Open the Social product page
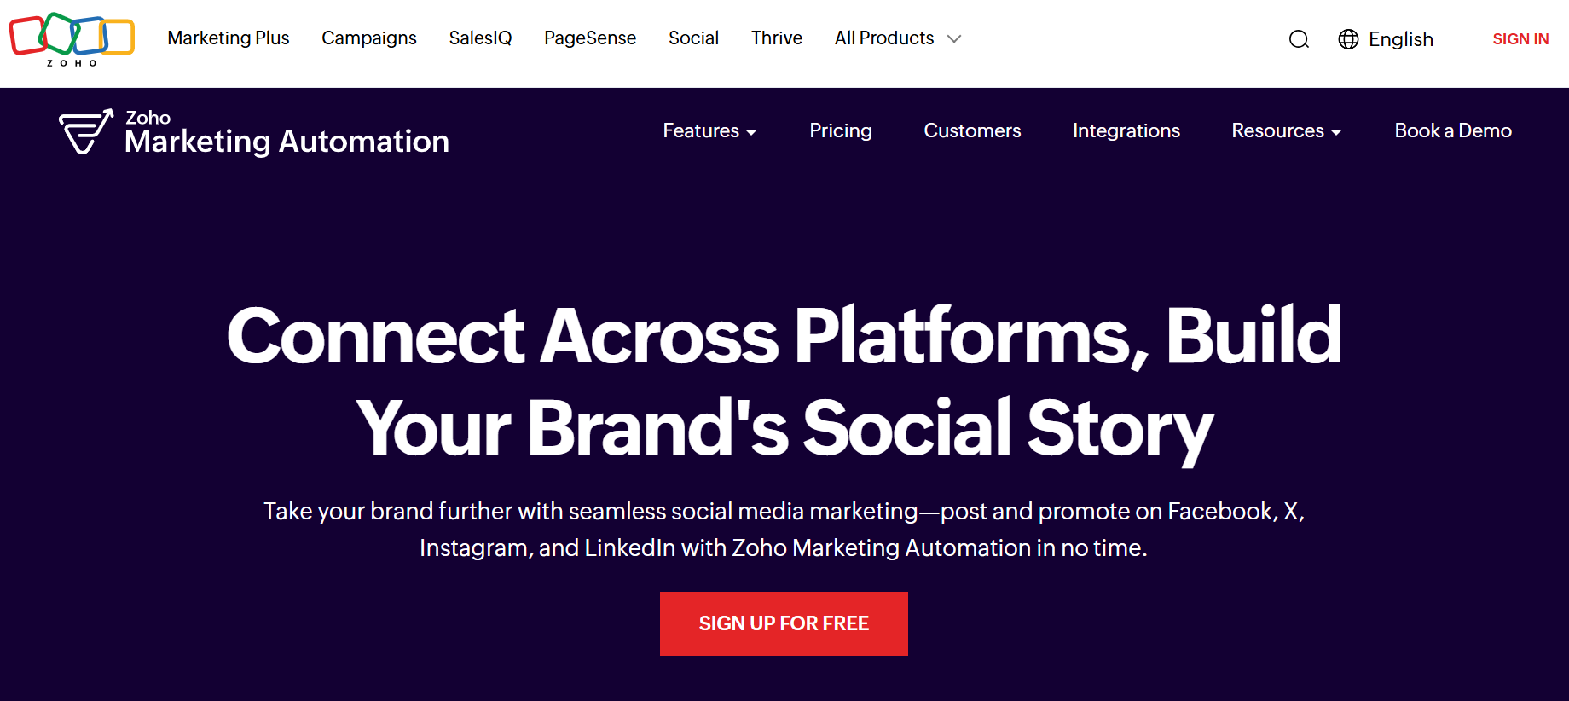 (693, 38)
